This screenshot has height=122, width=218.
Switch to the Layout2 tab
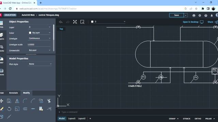coord(82,119)
